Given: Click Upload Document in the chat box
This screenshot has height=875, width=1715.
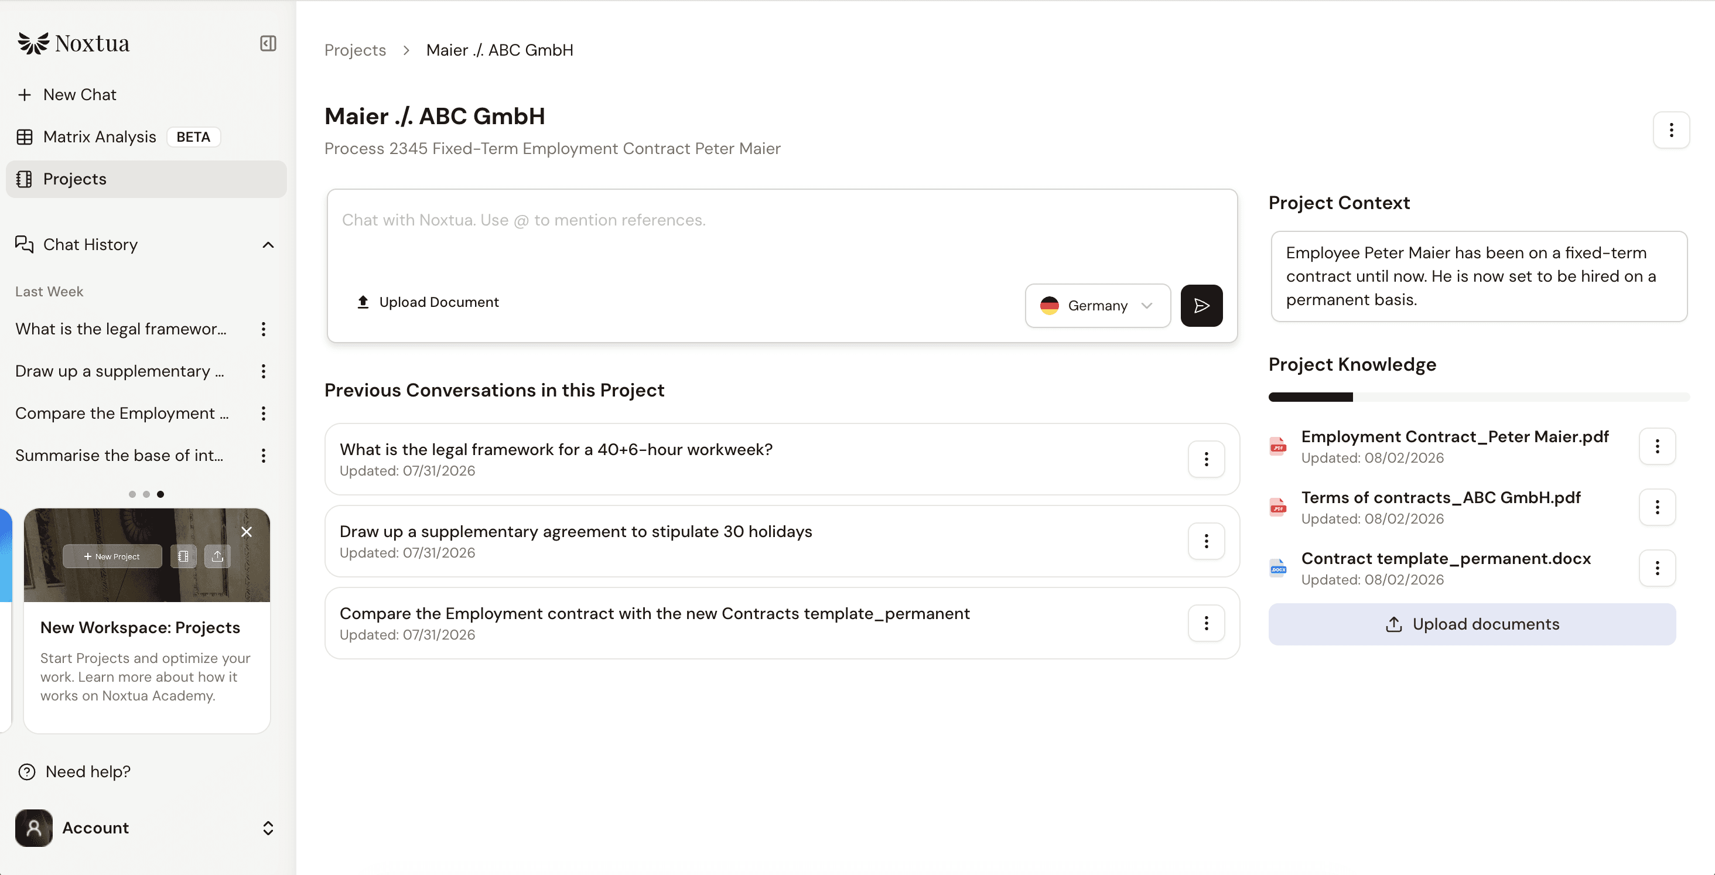Looking at the screenshot, I should coord(428,302).
